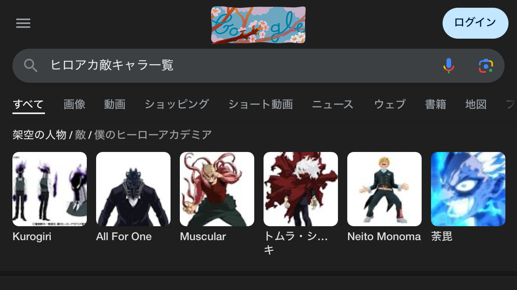Switch to the 画像 tab
Image resolution: width=517 pixels, height=290 pixels.
pyautogui.click(x=74, y=104)
